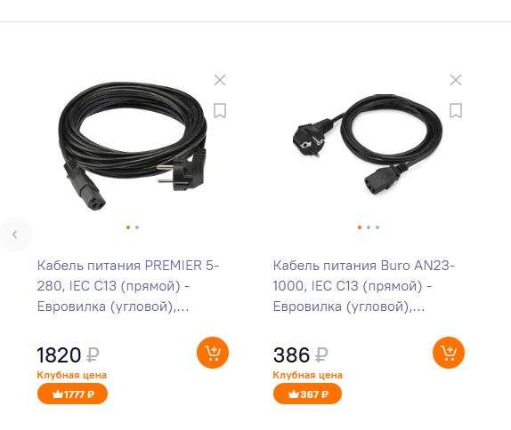Go to previous products with left arrow
The height and width of the screenshot is (430, 511).
click(15, 235)
